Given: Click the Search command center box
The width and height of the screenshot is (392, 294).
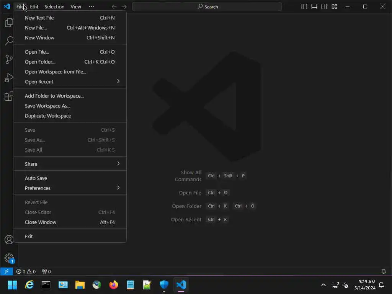Looking at the screenshot, I should pyautogui.click(x=207, y=7).
